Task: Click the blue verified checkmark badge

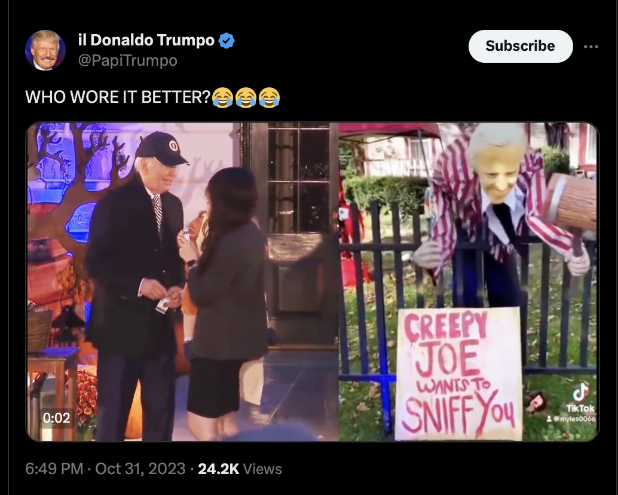Action: (227, 41)
